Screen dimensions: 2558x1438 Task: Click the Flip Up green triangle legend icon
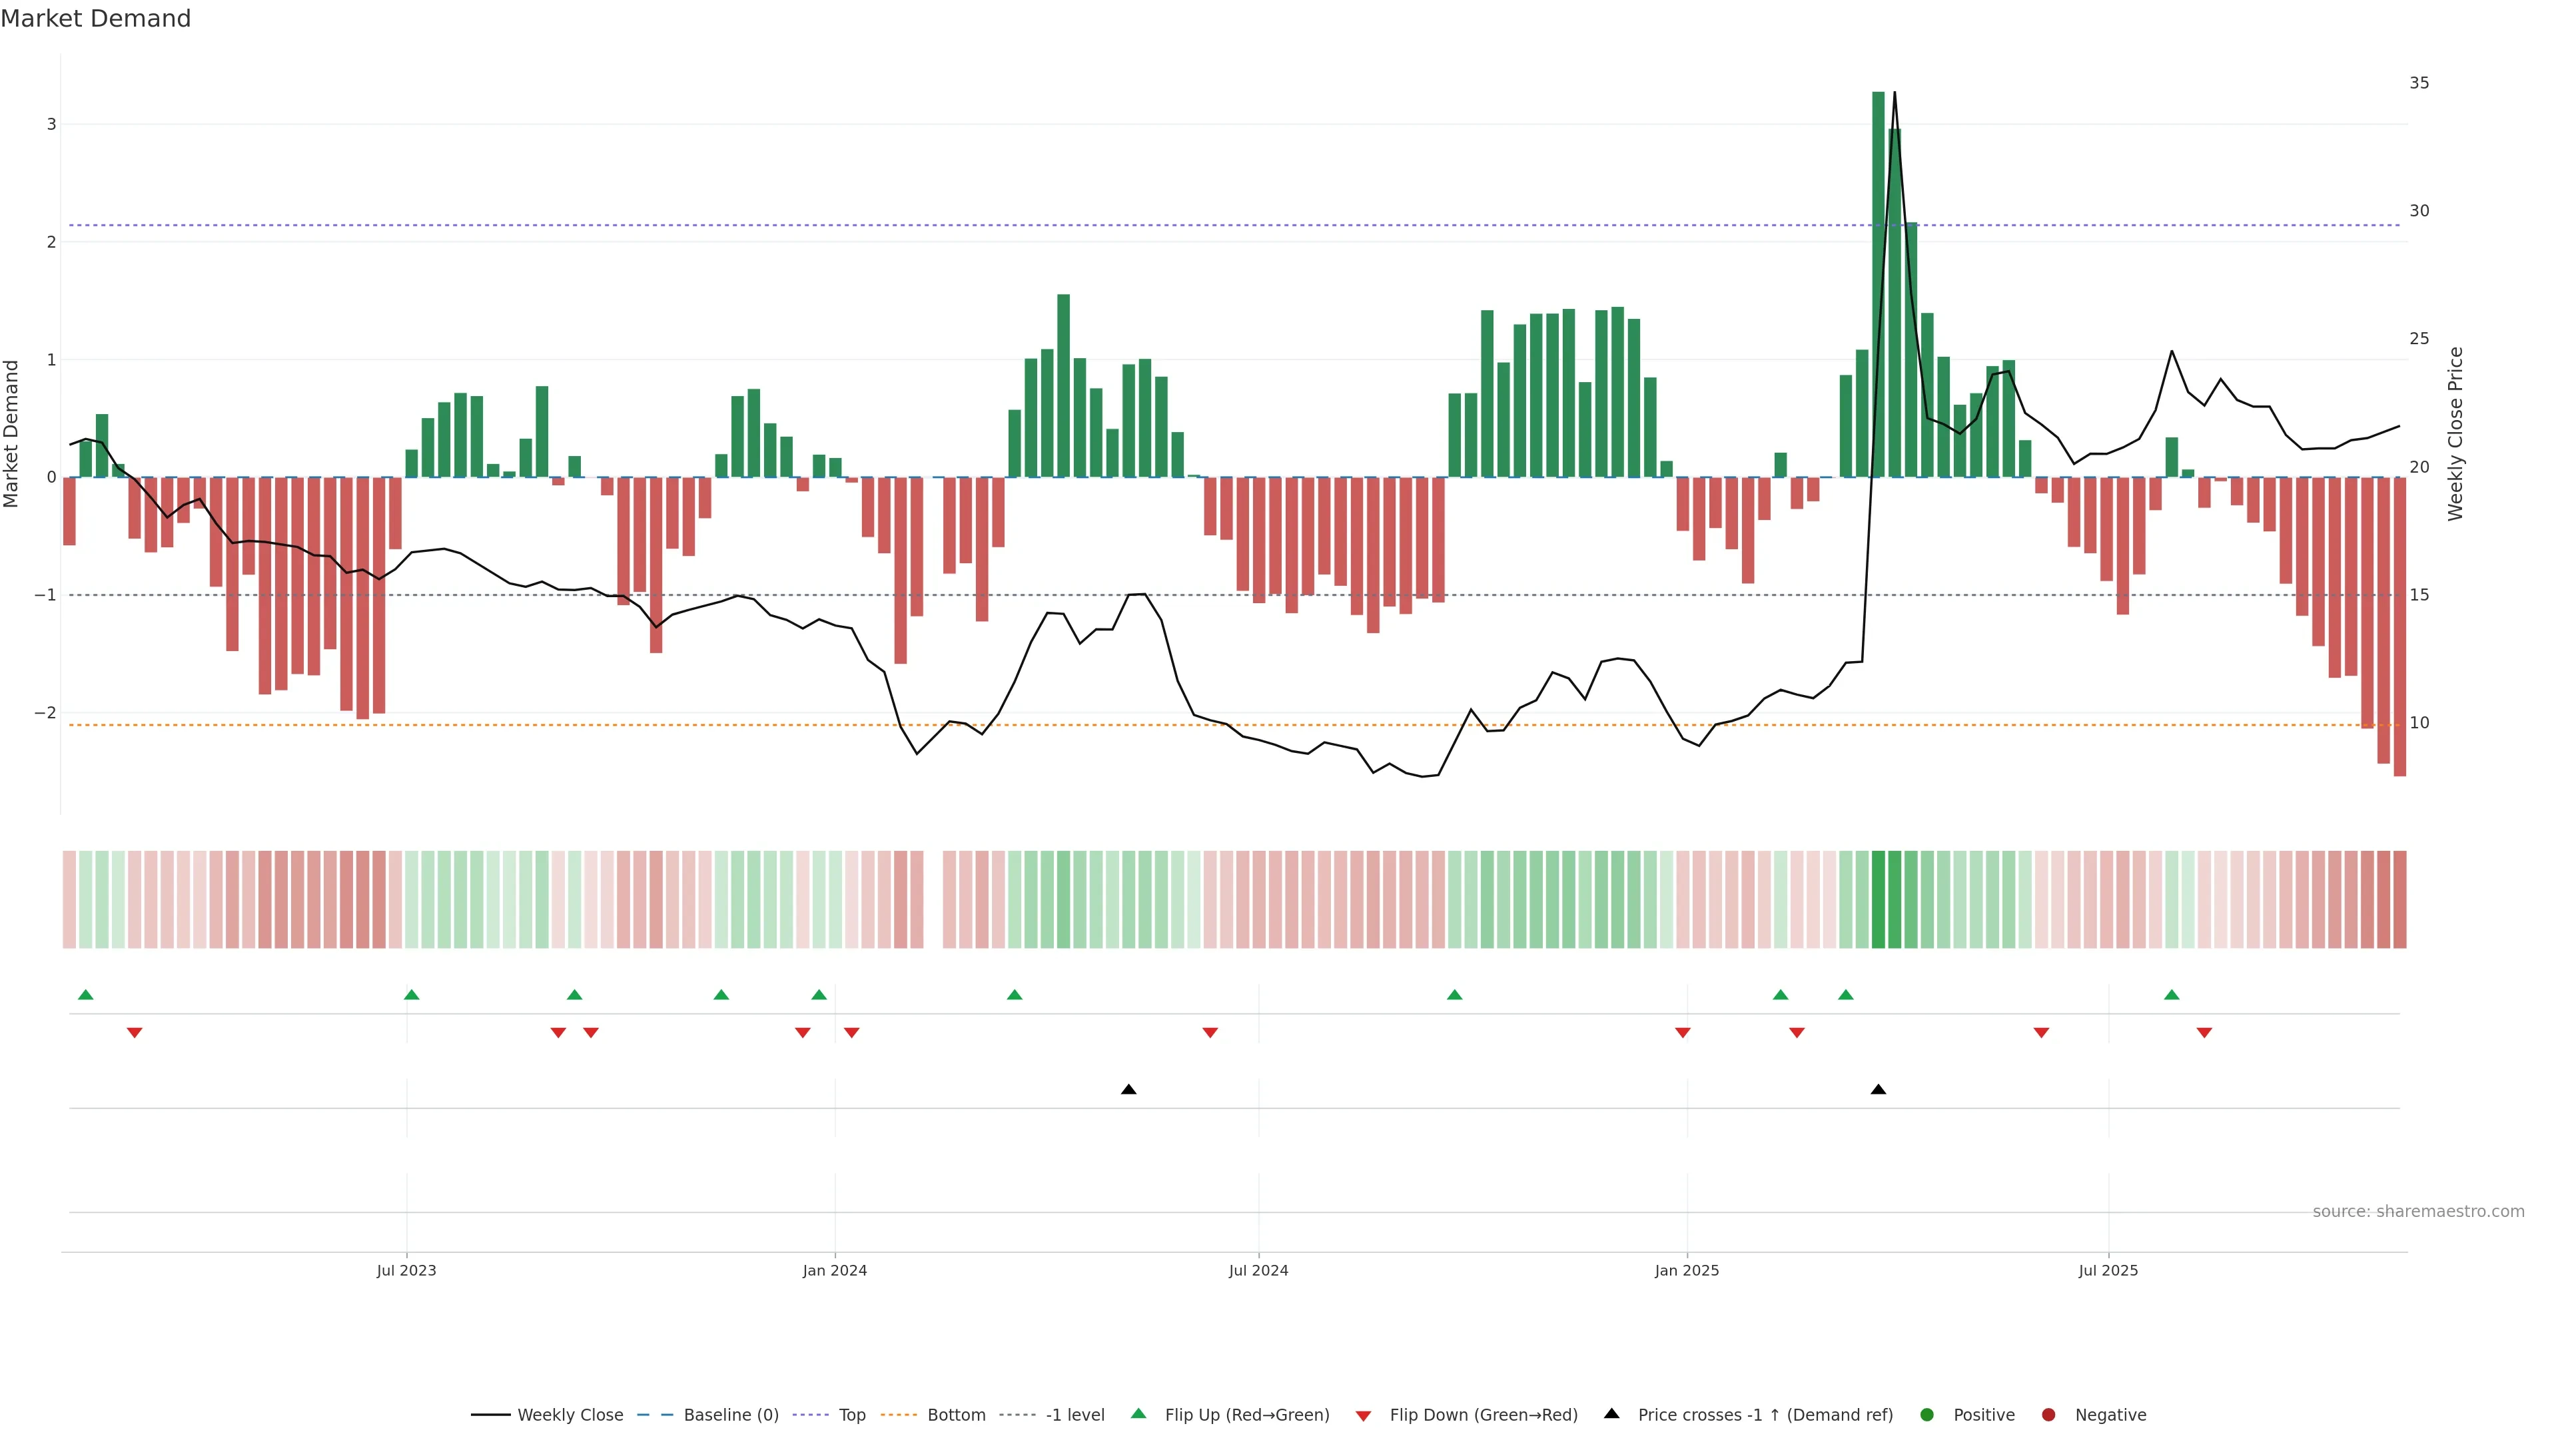click(1139, 1414)
